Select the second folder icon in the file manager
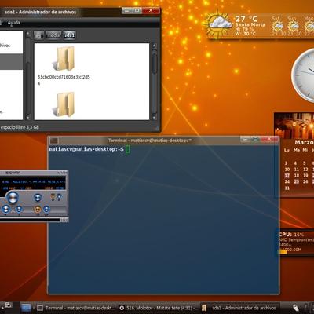The width and height of the screenshot is (314, 314). point(64,104)
